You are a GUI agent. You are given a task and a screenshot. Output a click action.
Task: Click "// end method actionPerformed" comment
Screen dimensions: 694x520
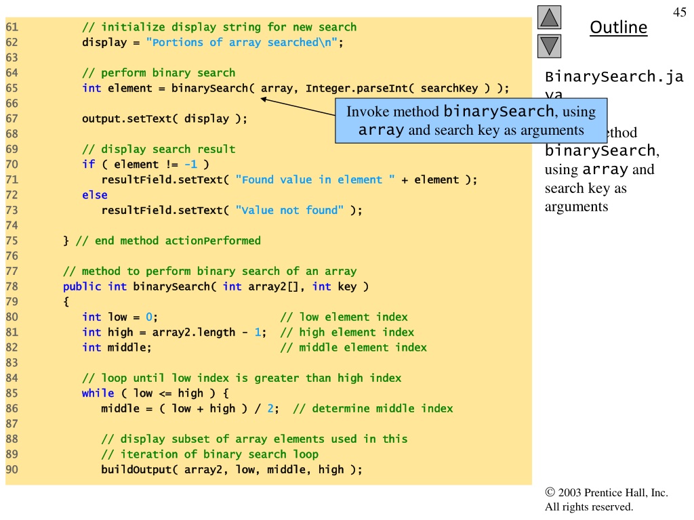(168, 241)
